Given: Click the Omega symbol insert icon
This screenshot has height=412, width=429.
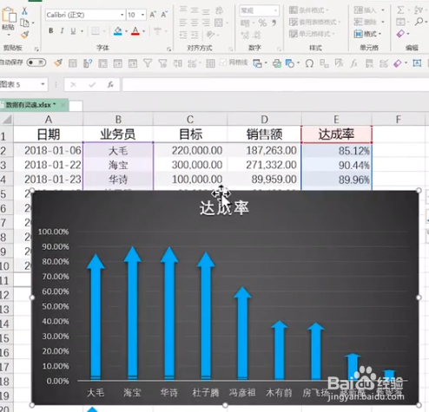Looking at the screenshot, I should click(309, 63).
